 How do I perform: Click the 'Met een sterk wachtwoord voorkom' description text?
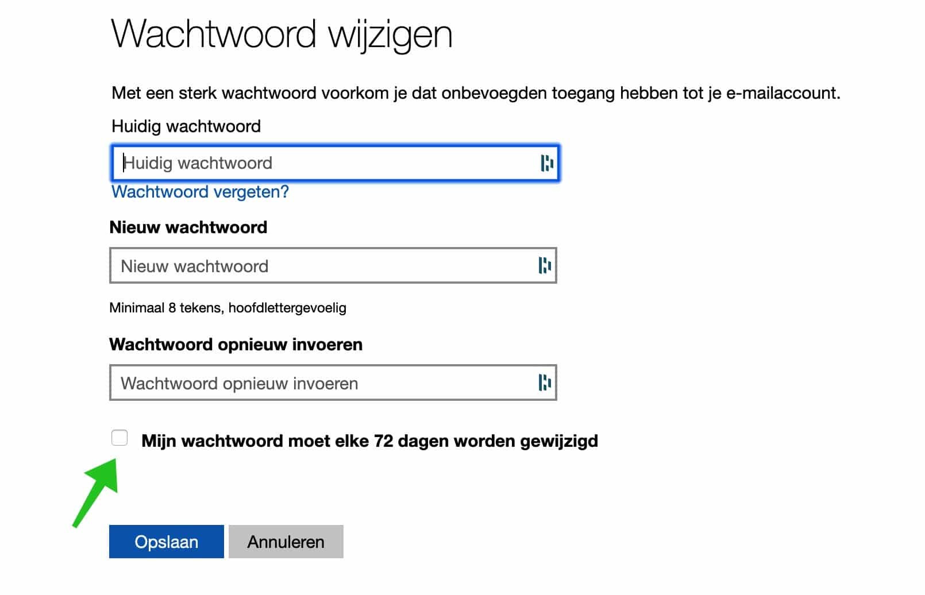tap(476, 93)
